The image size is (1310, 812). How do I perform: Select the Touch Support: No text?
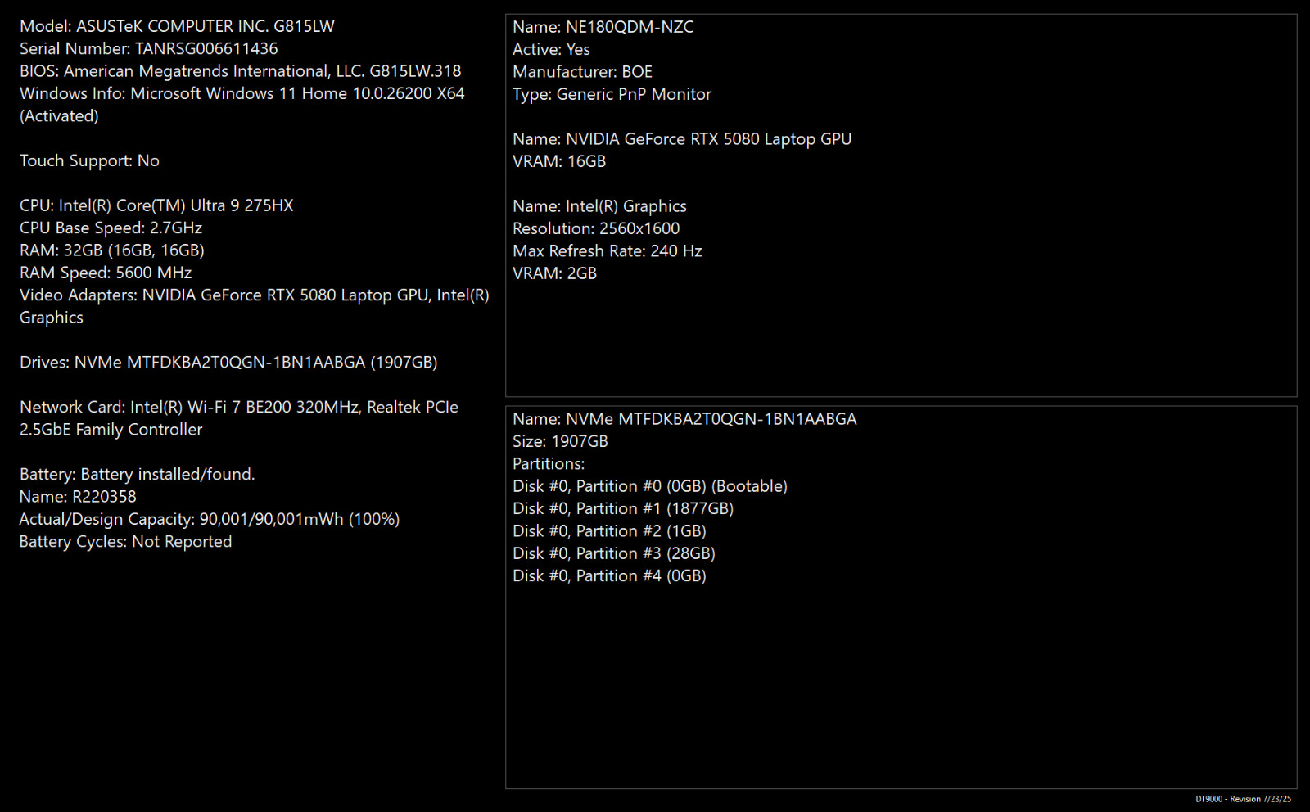point(89,160)
